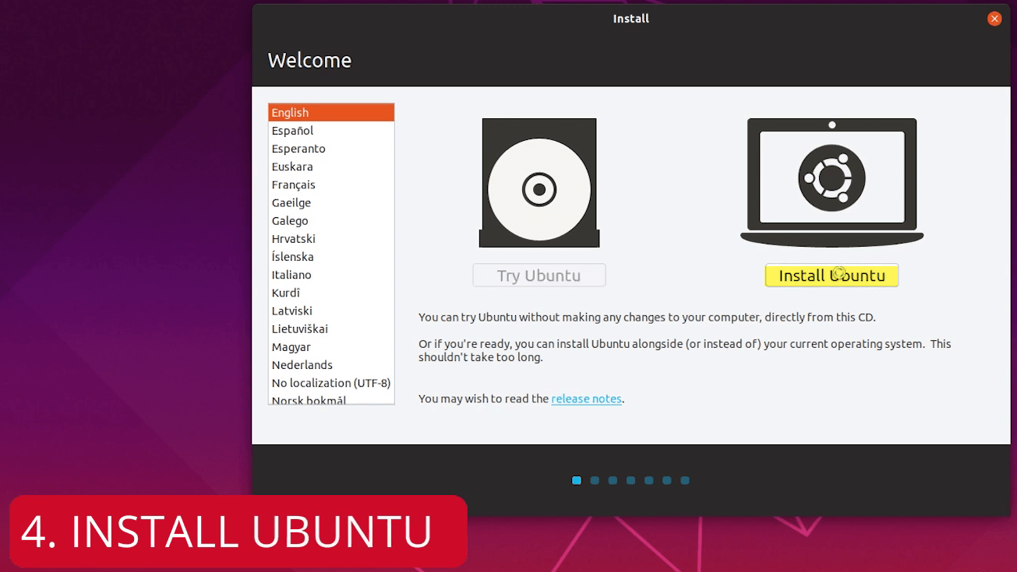Select Euskara in the language list

click(331, 167)
